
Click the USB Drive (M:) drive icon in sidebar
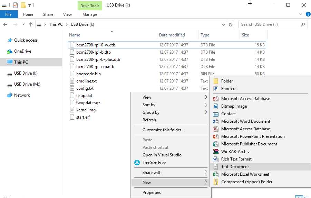10,85
